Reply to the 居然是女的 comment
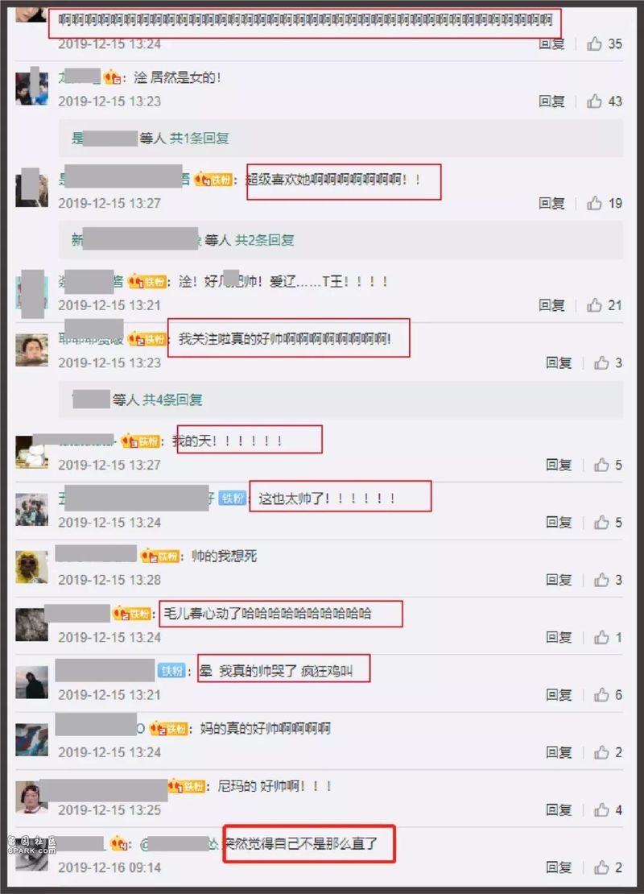The height and width of the screenshot is (894, 644). click(x=551, y=101)
